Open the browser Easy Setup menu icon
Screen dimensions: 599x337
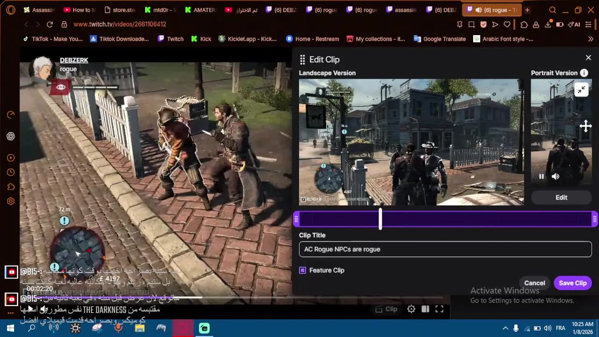click(588, 24)
